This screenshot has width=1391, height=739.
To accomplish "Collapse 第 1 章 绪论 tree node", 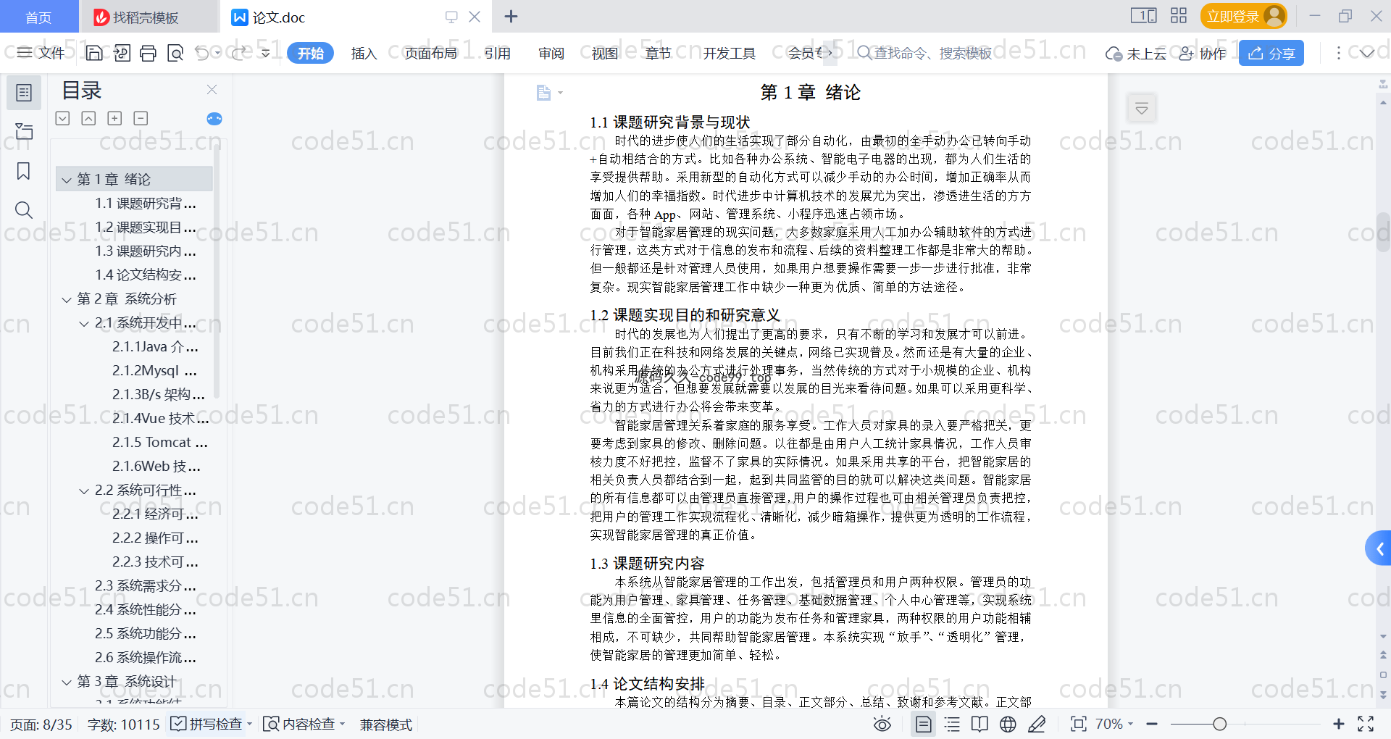I will 67,180.
